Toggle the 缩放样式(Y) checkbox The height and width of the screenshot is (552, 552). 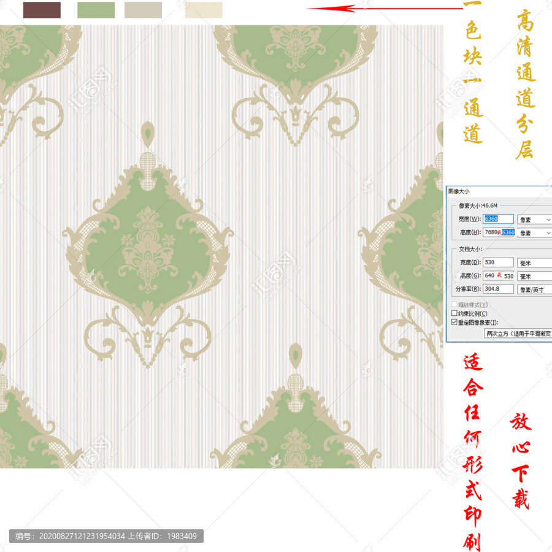454,304
